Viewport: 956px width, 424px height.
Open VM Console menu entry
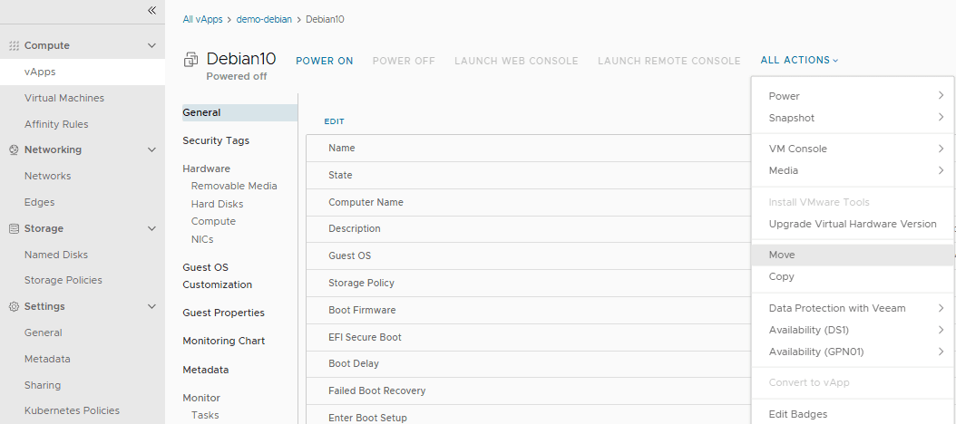[x=853, y=149]
